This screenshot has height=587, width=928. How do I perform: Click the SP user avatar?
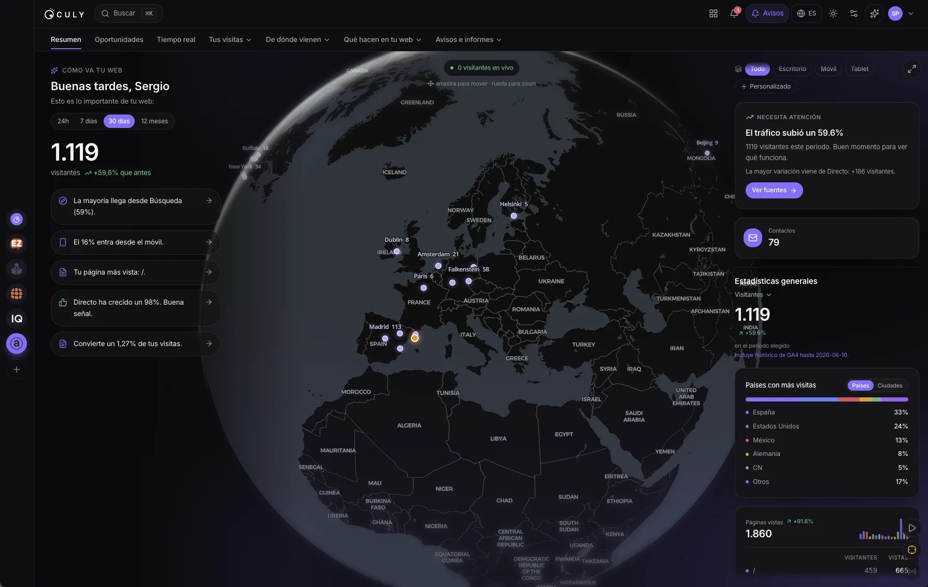(895, 13)
